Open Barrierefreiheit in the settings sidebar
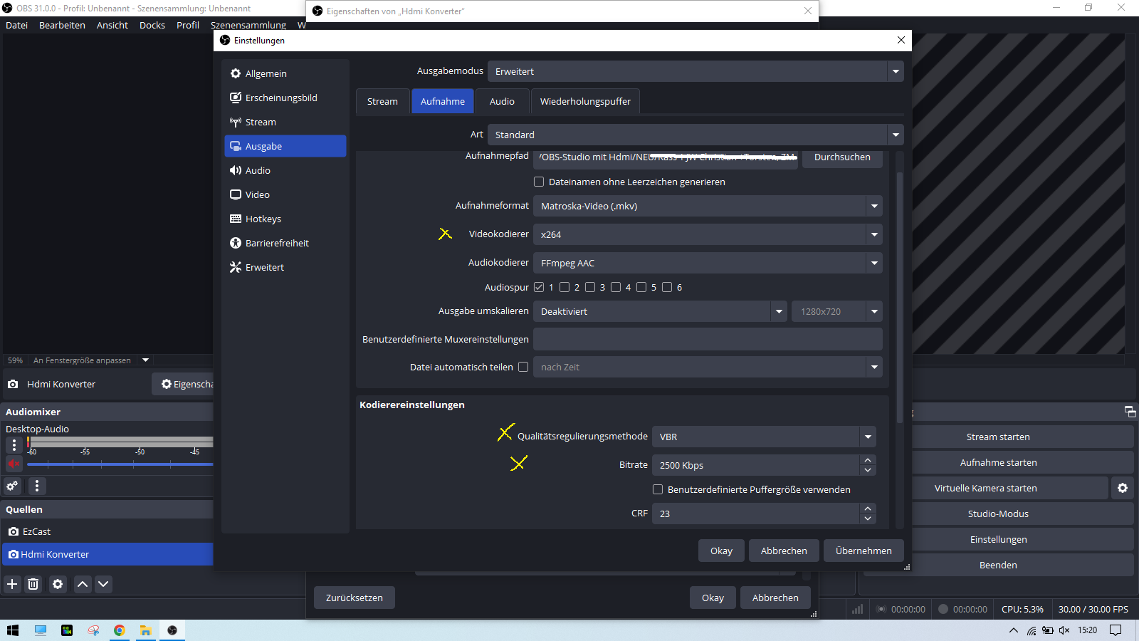The height and width of the screenshot is (641, 1139). [x=285, y=243]
